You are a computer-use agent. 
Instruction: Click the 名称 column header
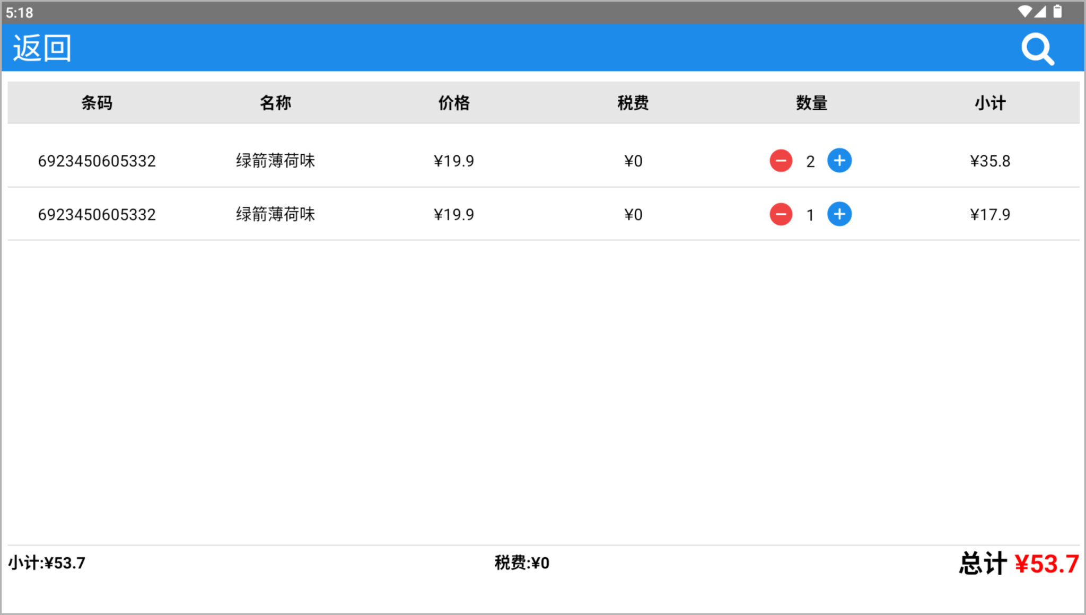[x=275, y=102]
